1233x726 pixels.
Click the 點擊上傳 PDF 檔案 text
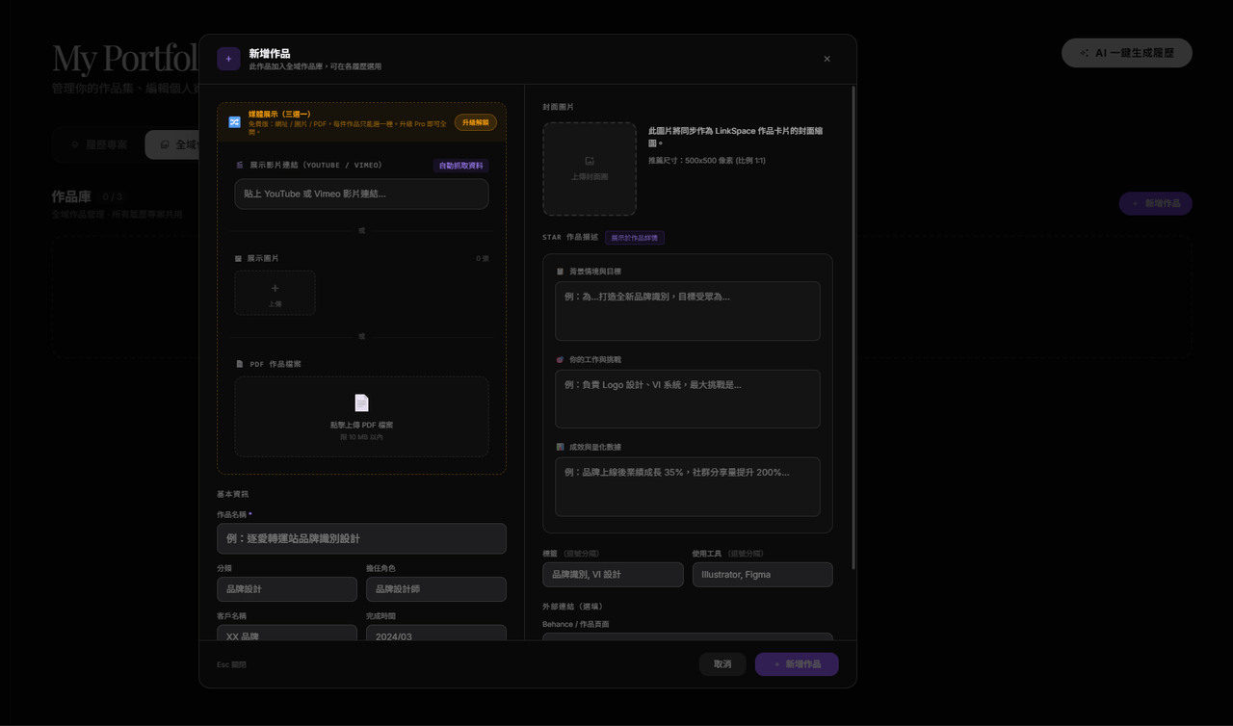361,425
